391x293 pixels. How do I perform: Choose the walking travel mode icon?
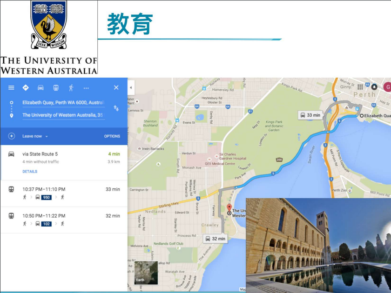tap(71, 88)
